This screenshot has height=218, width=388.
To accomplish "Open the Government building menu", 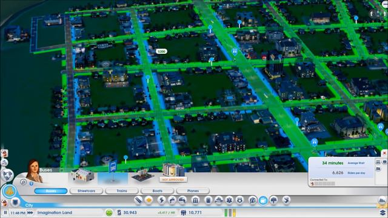I will point(195,200).
